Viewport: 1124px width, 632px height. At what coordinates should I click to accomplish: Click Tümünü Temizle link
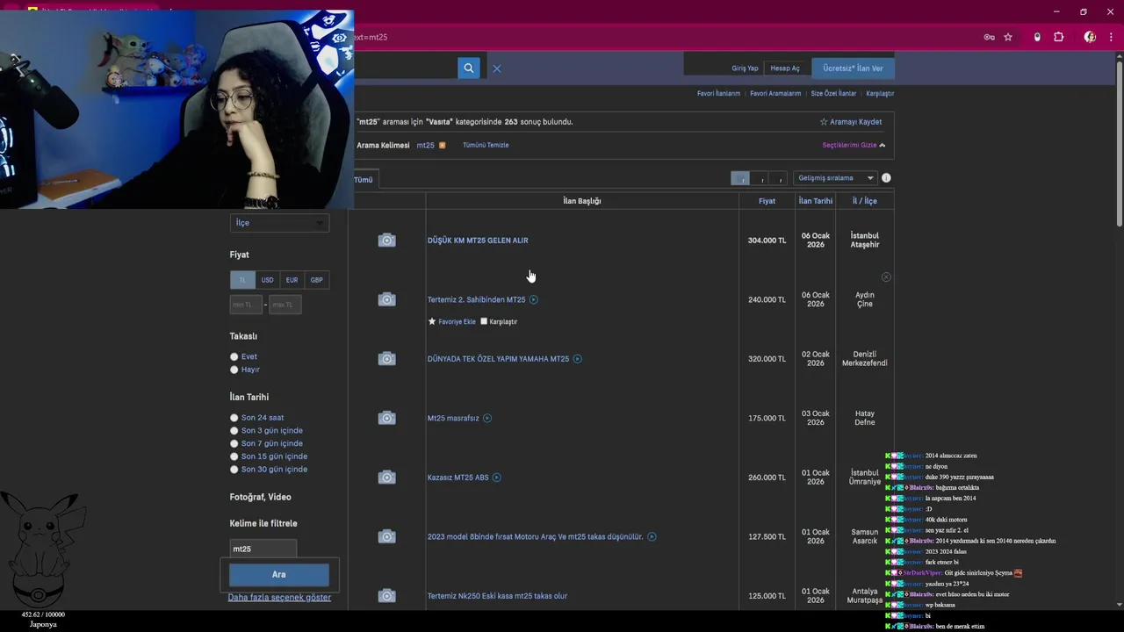point(486,145)
